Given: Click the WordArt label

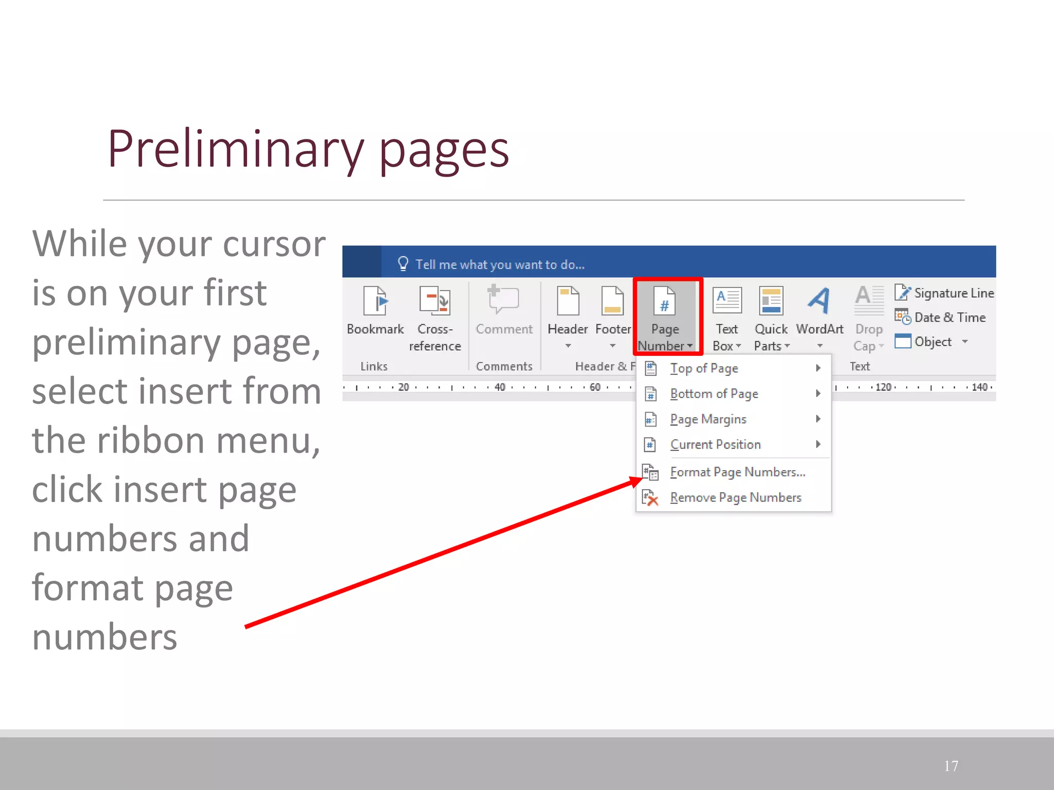Looking at the screenshot, I should (820, 329).
